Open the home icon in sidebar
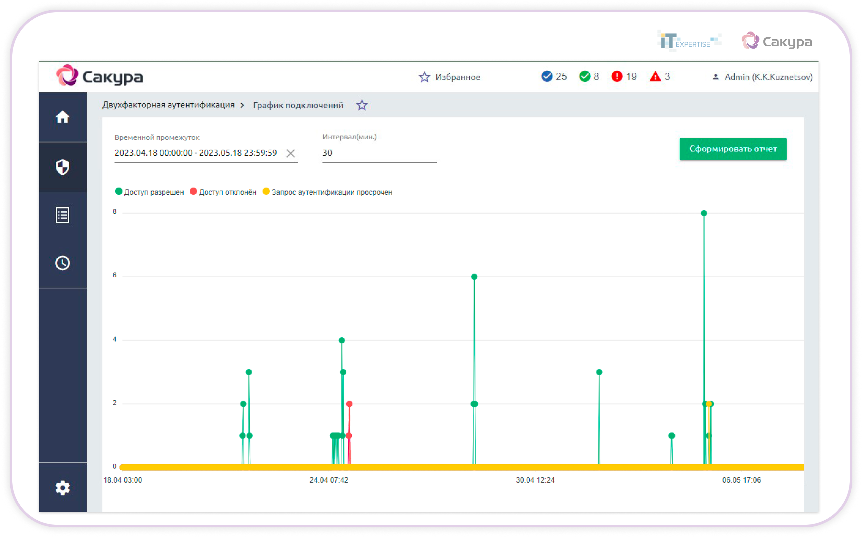The width and height of the screenshot is (862, 537). (x=62, y=117)
